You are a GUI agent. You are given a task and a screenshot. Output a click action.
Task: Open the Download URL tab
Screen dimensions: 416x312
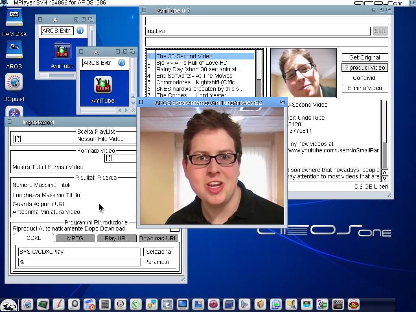(158, 238)
